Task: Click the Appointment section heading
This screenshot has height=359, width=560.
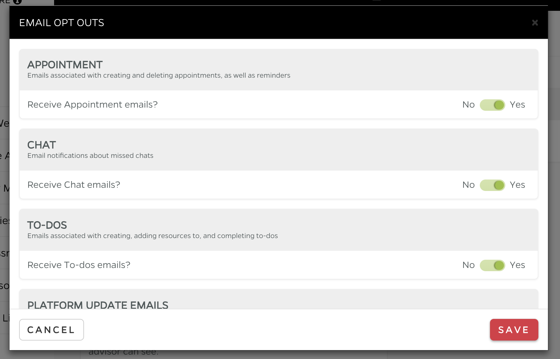Action: 65,65
